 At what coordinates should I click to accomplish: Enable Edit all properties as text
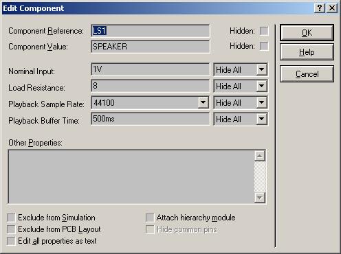(11, 241)
